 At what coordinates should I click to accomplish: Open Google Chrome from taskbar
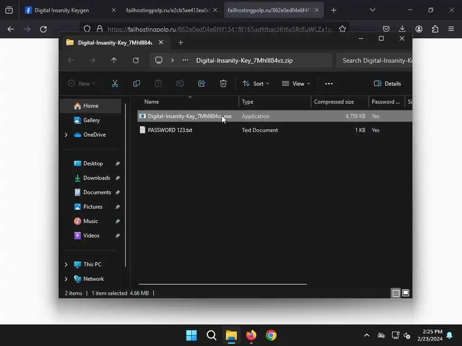pyautogui.click(x=271, y=335)
